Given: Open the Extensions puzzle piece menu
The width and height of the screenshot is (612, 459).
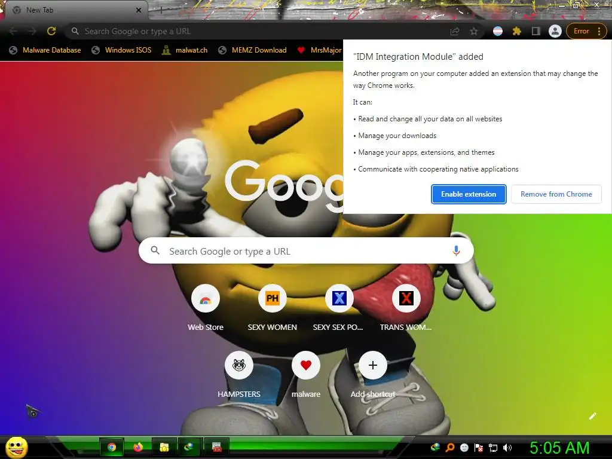Looking at the screenshot, I should coord(517,31).
